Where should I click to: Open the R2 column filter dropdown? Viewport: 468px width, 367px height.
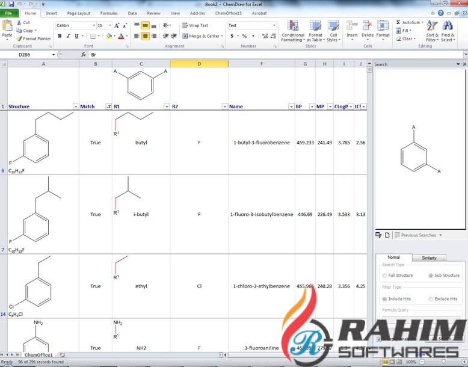point(225,106)
